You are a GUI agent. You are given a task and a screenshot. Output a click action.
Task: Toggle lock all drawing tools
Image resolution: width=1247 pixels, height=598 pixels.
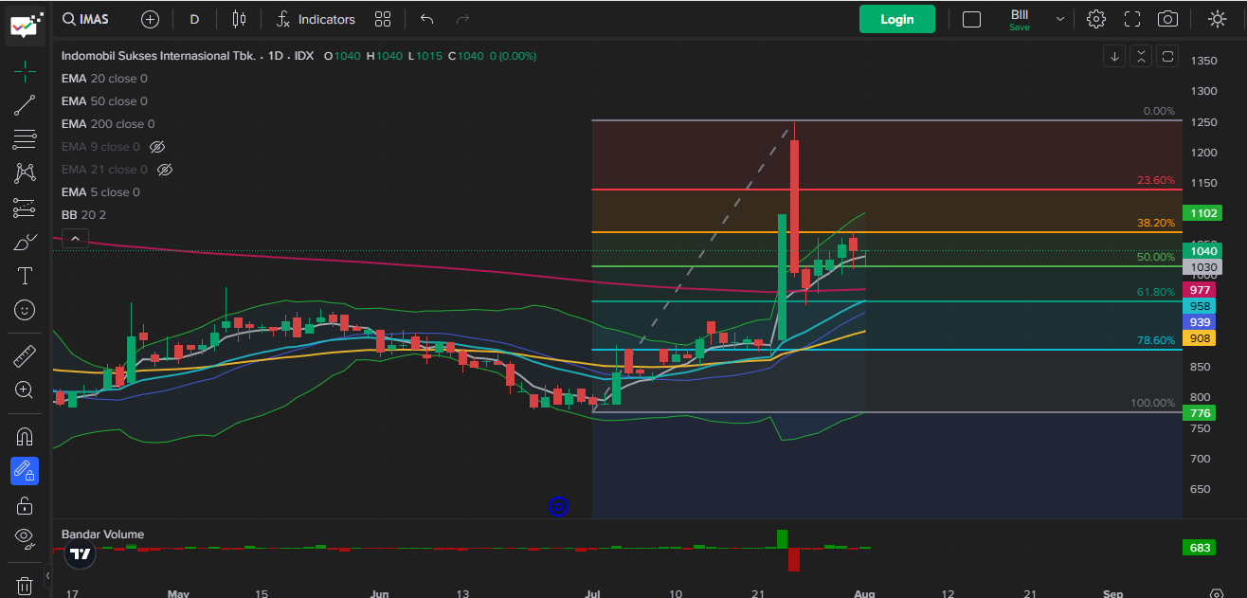[x=26, y=505]
